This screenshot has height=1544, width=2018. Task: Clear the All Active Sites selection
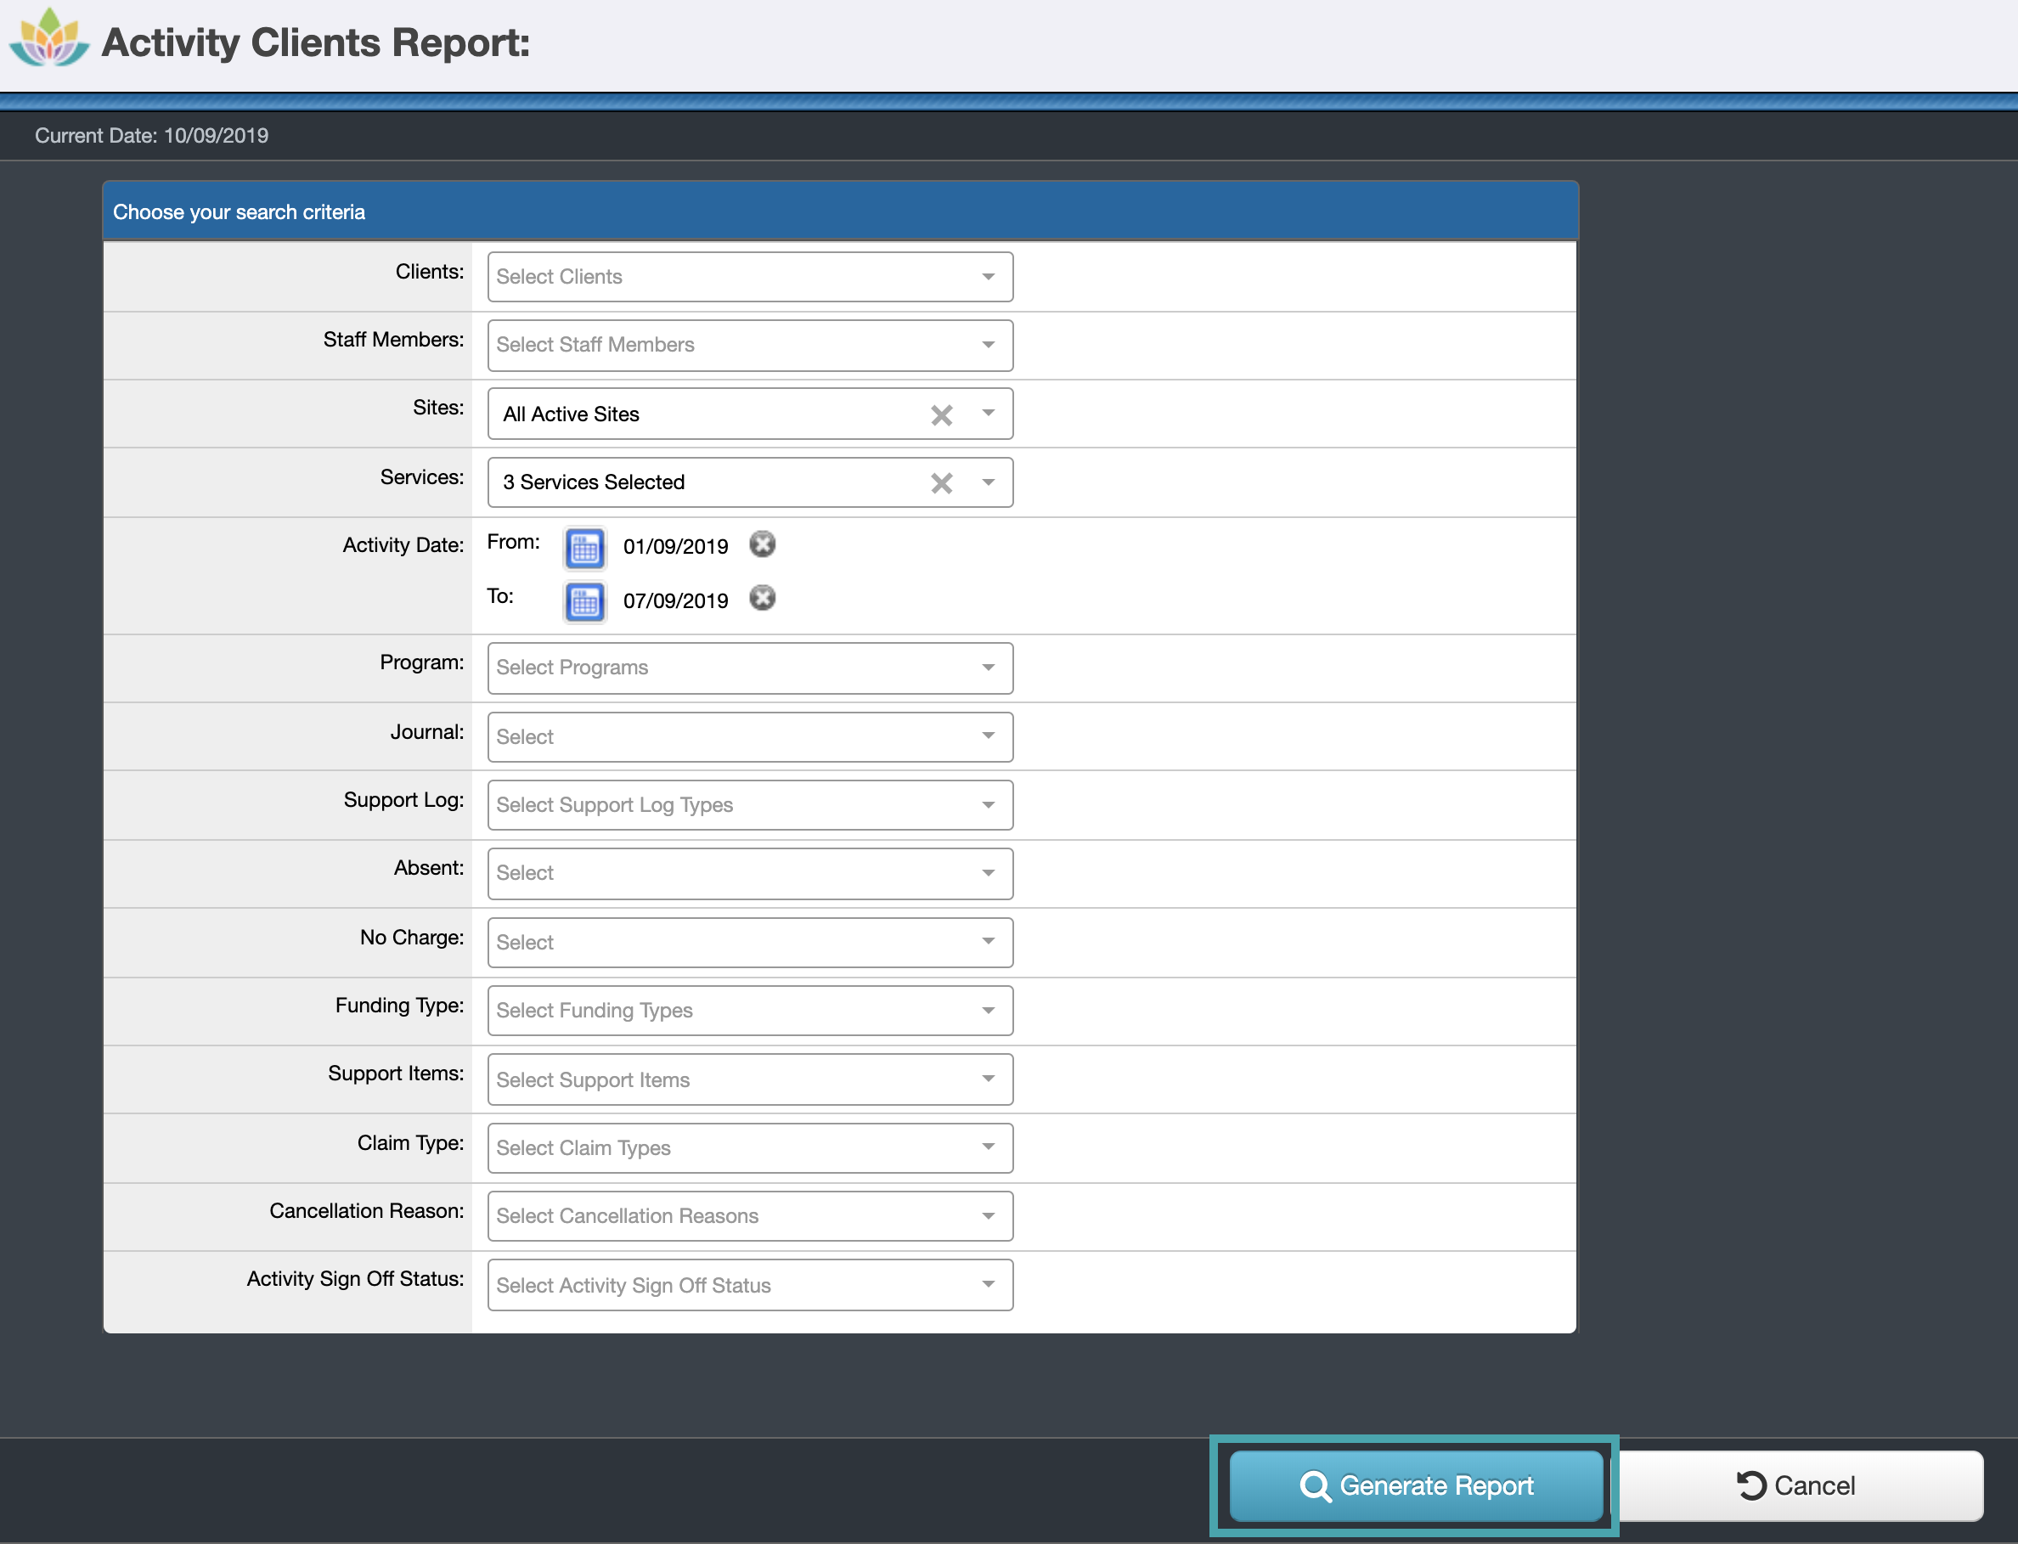pos(942,414)
